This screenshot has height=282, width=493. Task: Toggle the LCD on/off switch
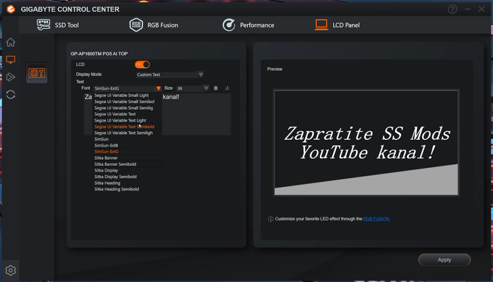(143, 65)
